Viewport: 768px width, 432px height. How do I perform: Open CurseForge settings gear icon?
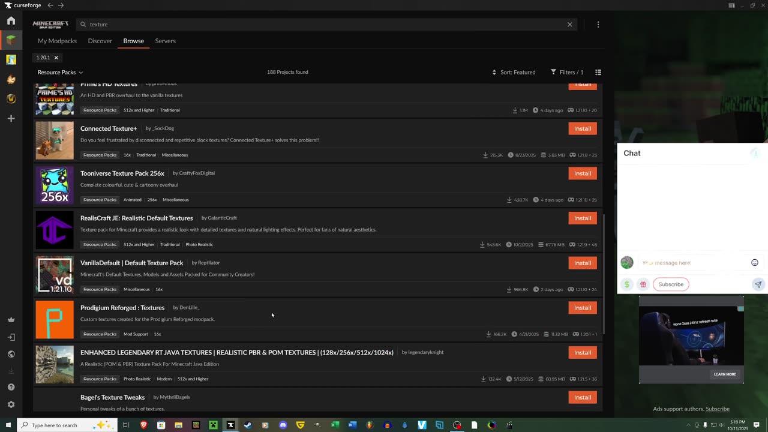(x=11, y=404)
